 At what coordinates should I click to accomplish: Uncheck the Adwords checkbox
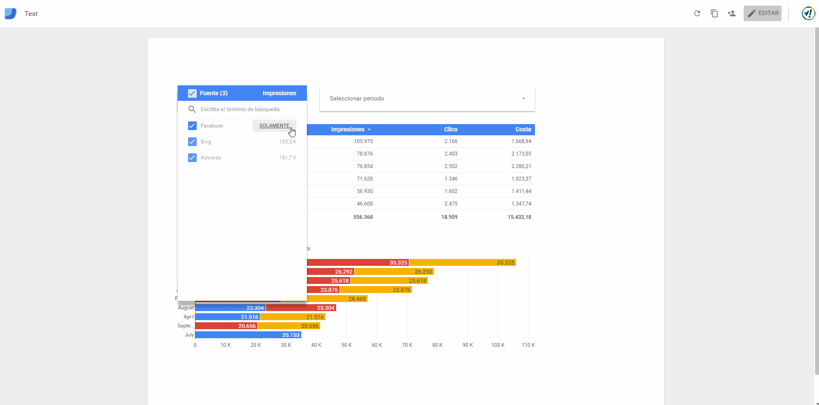[192, 158]
